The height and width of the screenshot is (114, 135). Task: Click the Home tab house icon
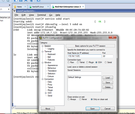[x=15, y=7]
